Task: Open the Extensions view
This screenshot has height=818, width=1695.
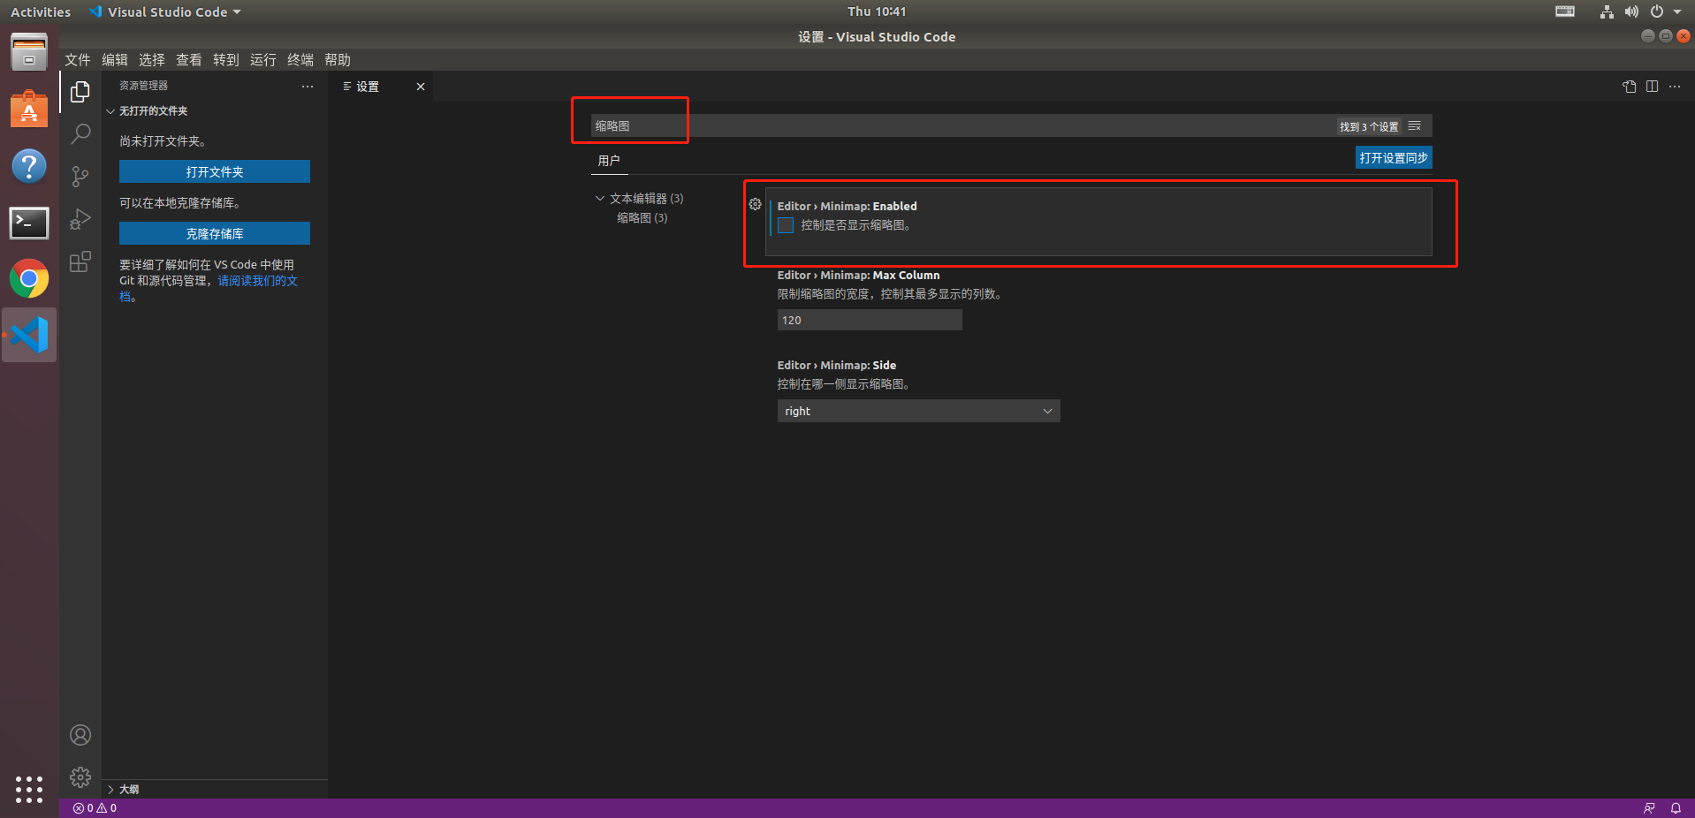Action: click(x=80, y=261)
